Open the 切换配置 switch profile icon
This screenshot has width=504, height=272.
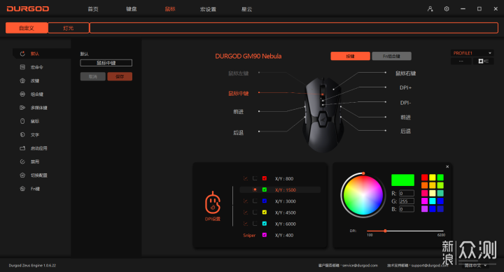tap(22, 175)
